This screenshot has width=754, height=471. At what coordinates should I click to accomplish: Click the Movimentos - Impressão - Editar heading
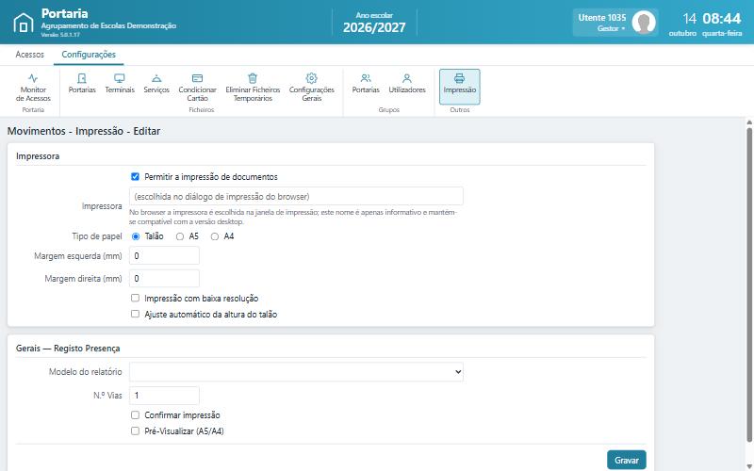(x=84, y=131)
